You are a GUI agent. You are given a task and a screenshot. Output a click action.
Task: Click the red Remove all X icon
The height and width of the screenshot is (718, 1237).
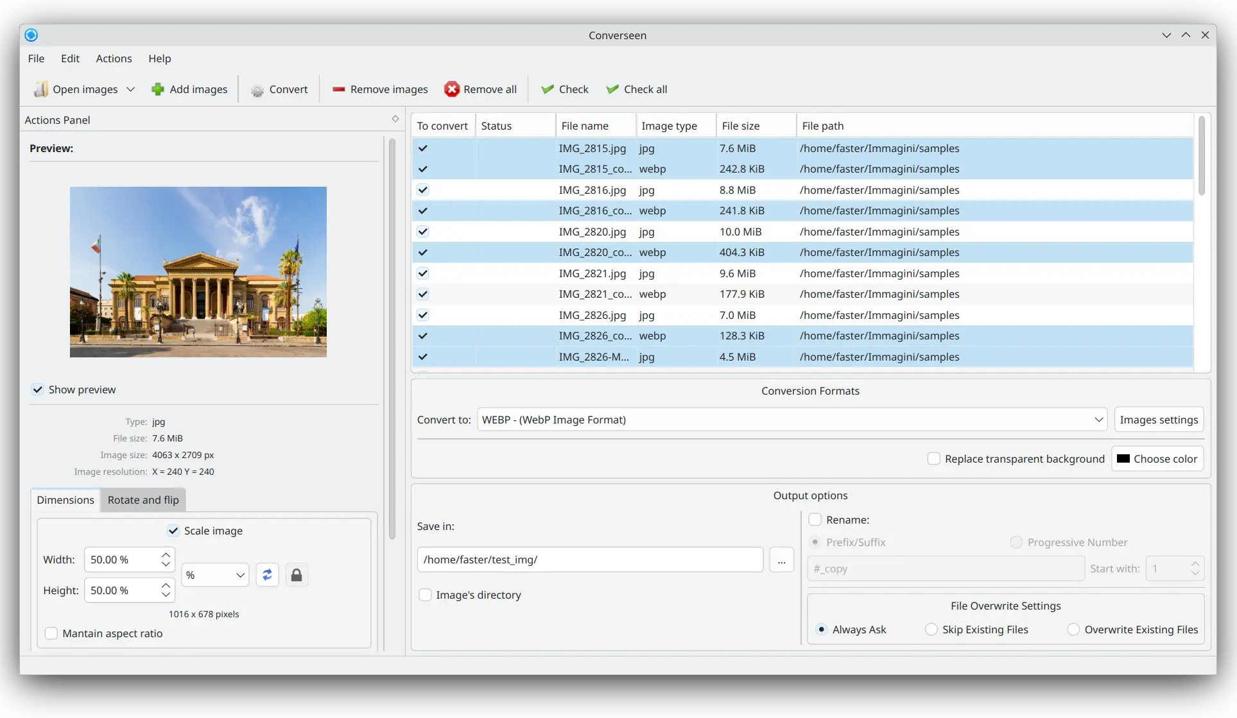[452, 89]
